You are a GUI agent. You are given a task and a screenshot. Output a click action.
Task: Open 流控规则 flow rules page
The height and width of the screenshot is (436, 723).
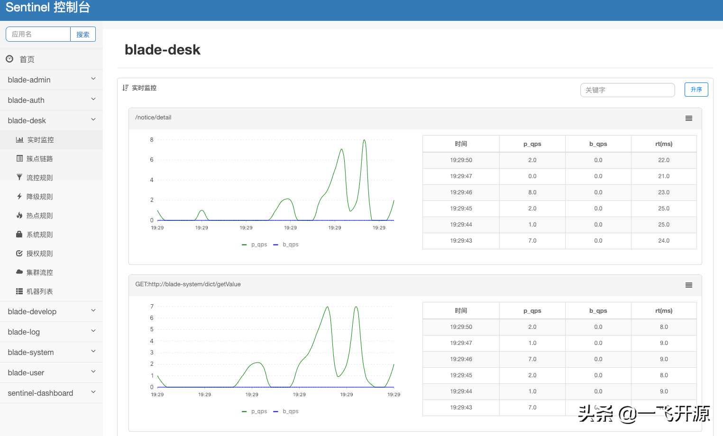coord(51,178)
